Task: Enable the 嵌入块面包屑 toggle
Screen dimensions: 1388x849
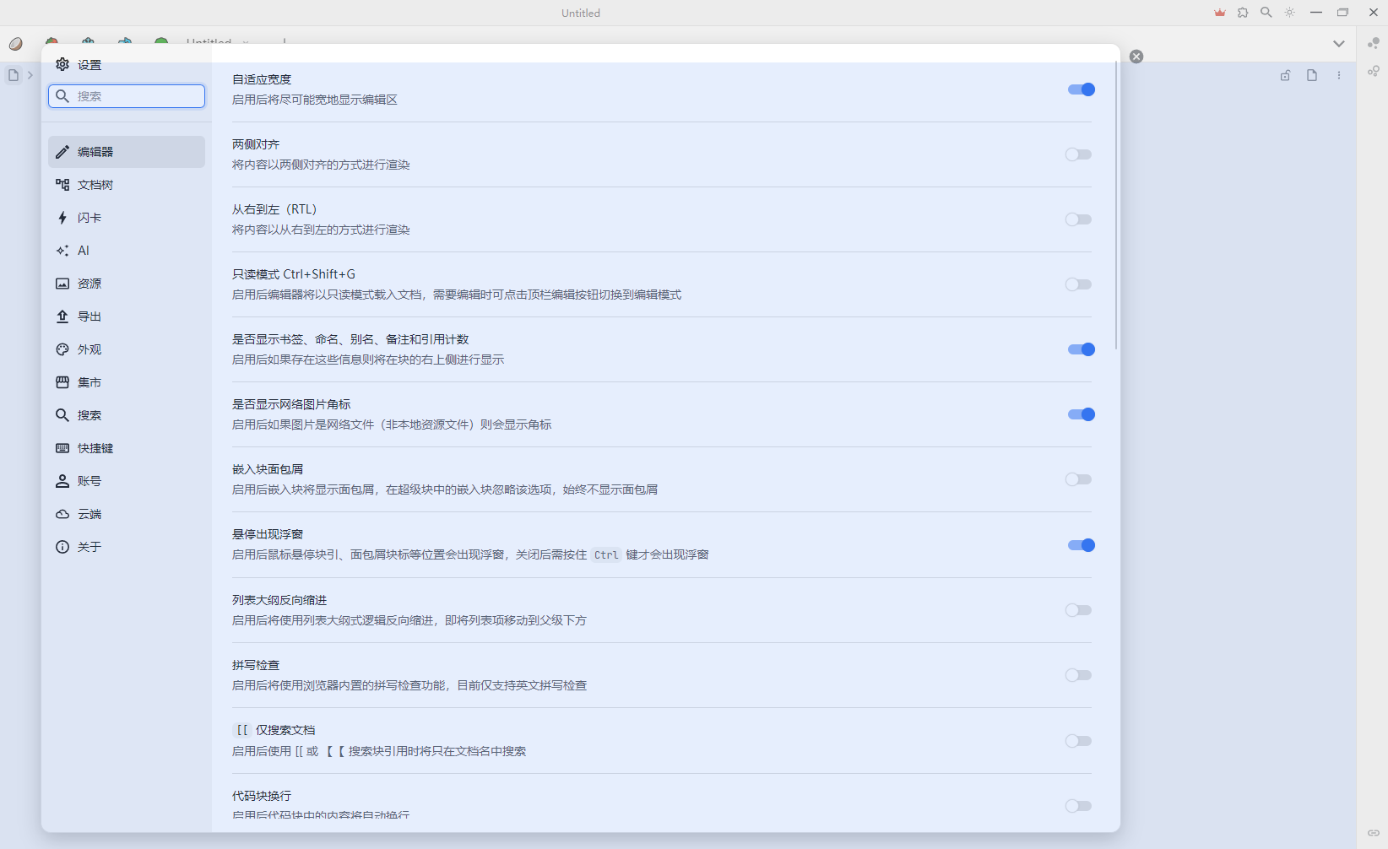Action: 1078,479
